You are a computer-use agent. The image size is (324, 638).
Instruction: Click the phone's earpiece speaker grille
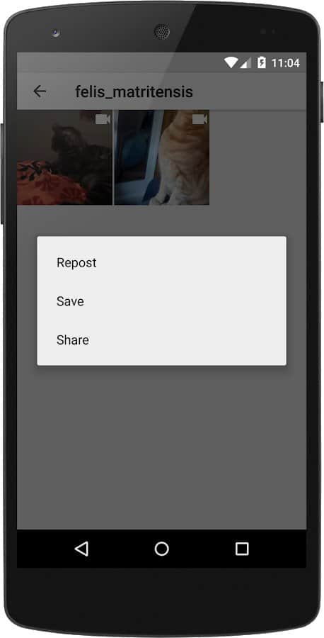tap(161, 32)
